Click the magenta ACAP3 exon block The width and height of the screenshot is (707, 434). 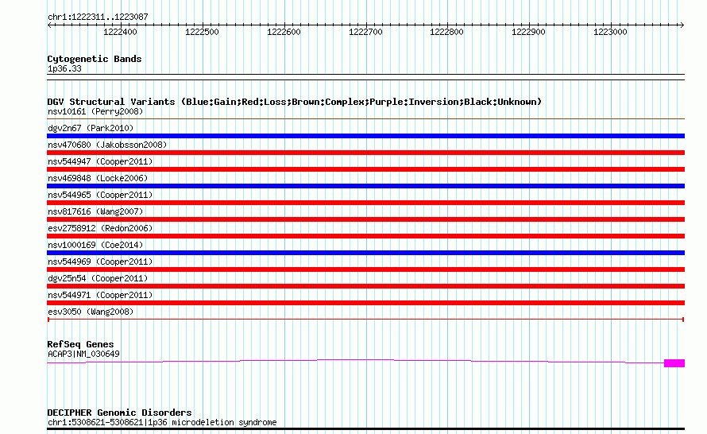point(674,363)
